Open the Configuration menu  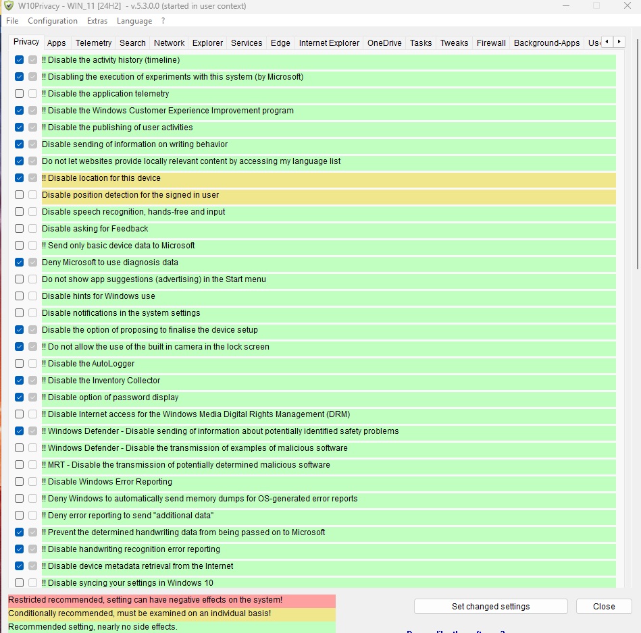tap(53, 21)
